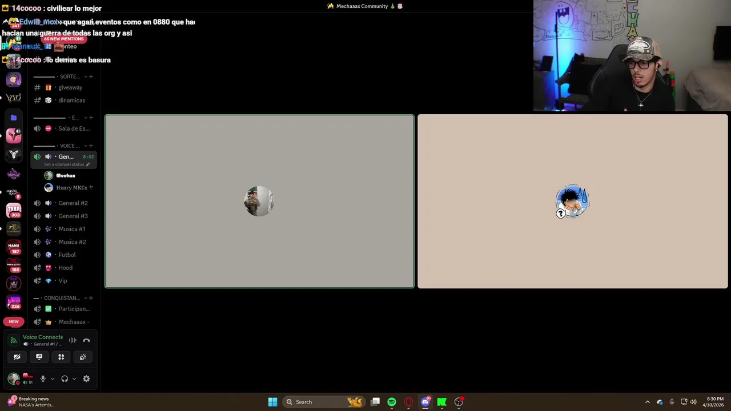Open the TRAP server icon
Screen dimensions: 731x411
point(14,209)
